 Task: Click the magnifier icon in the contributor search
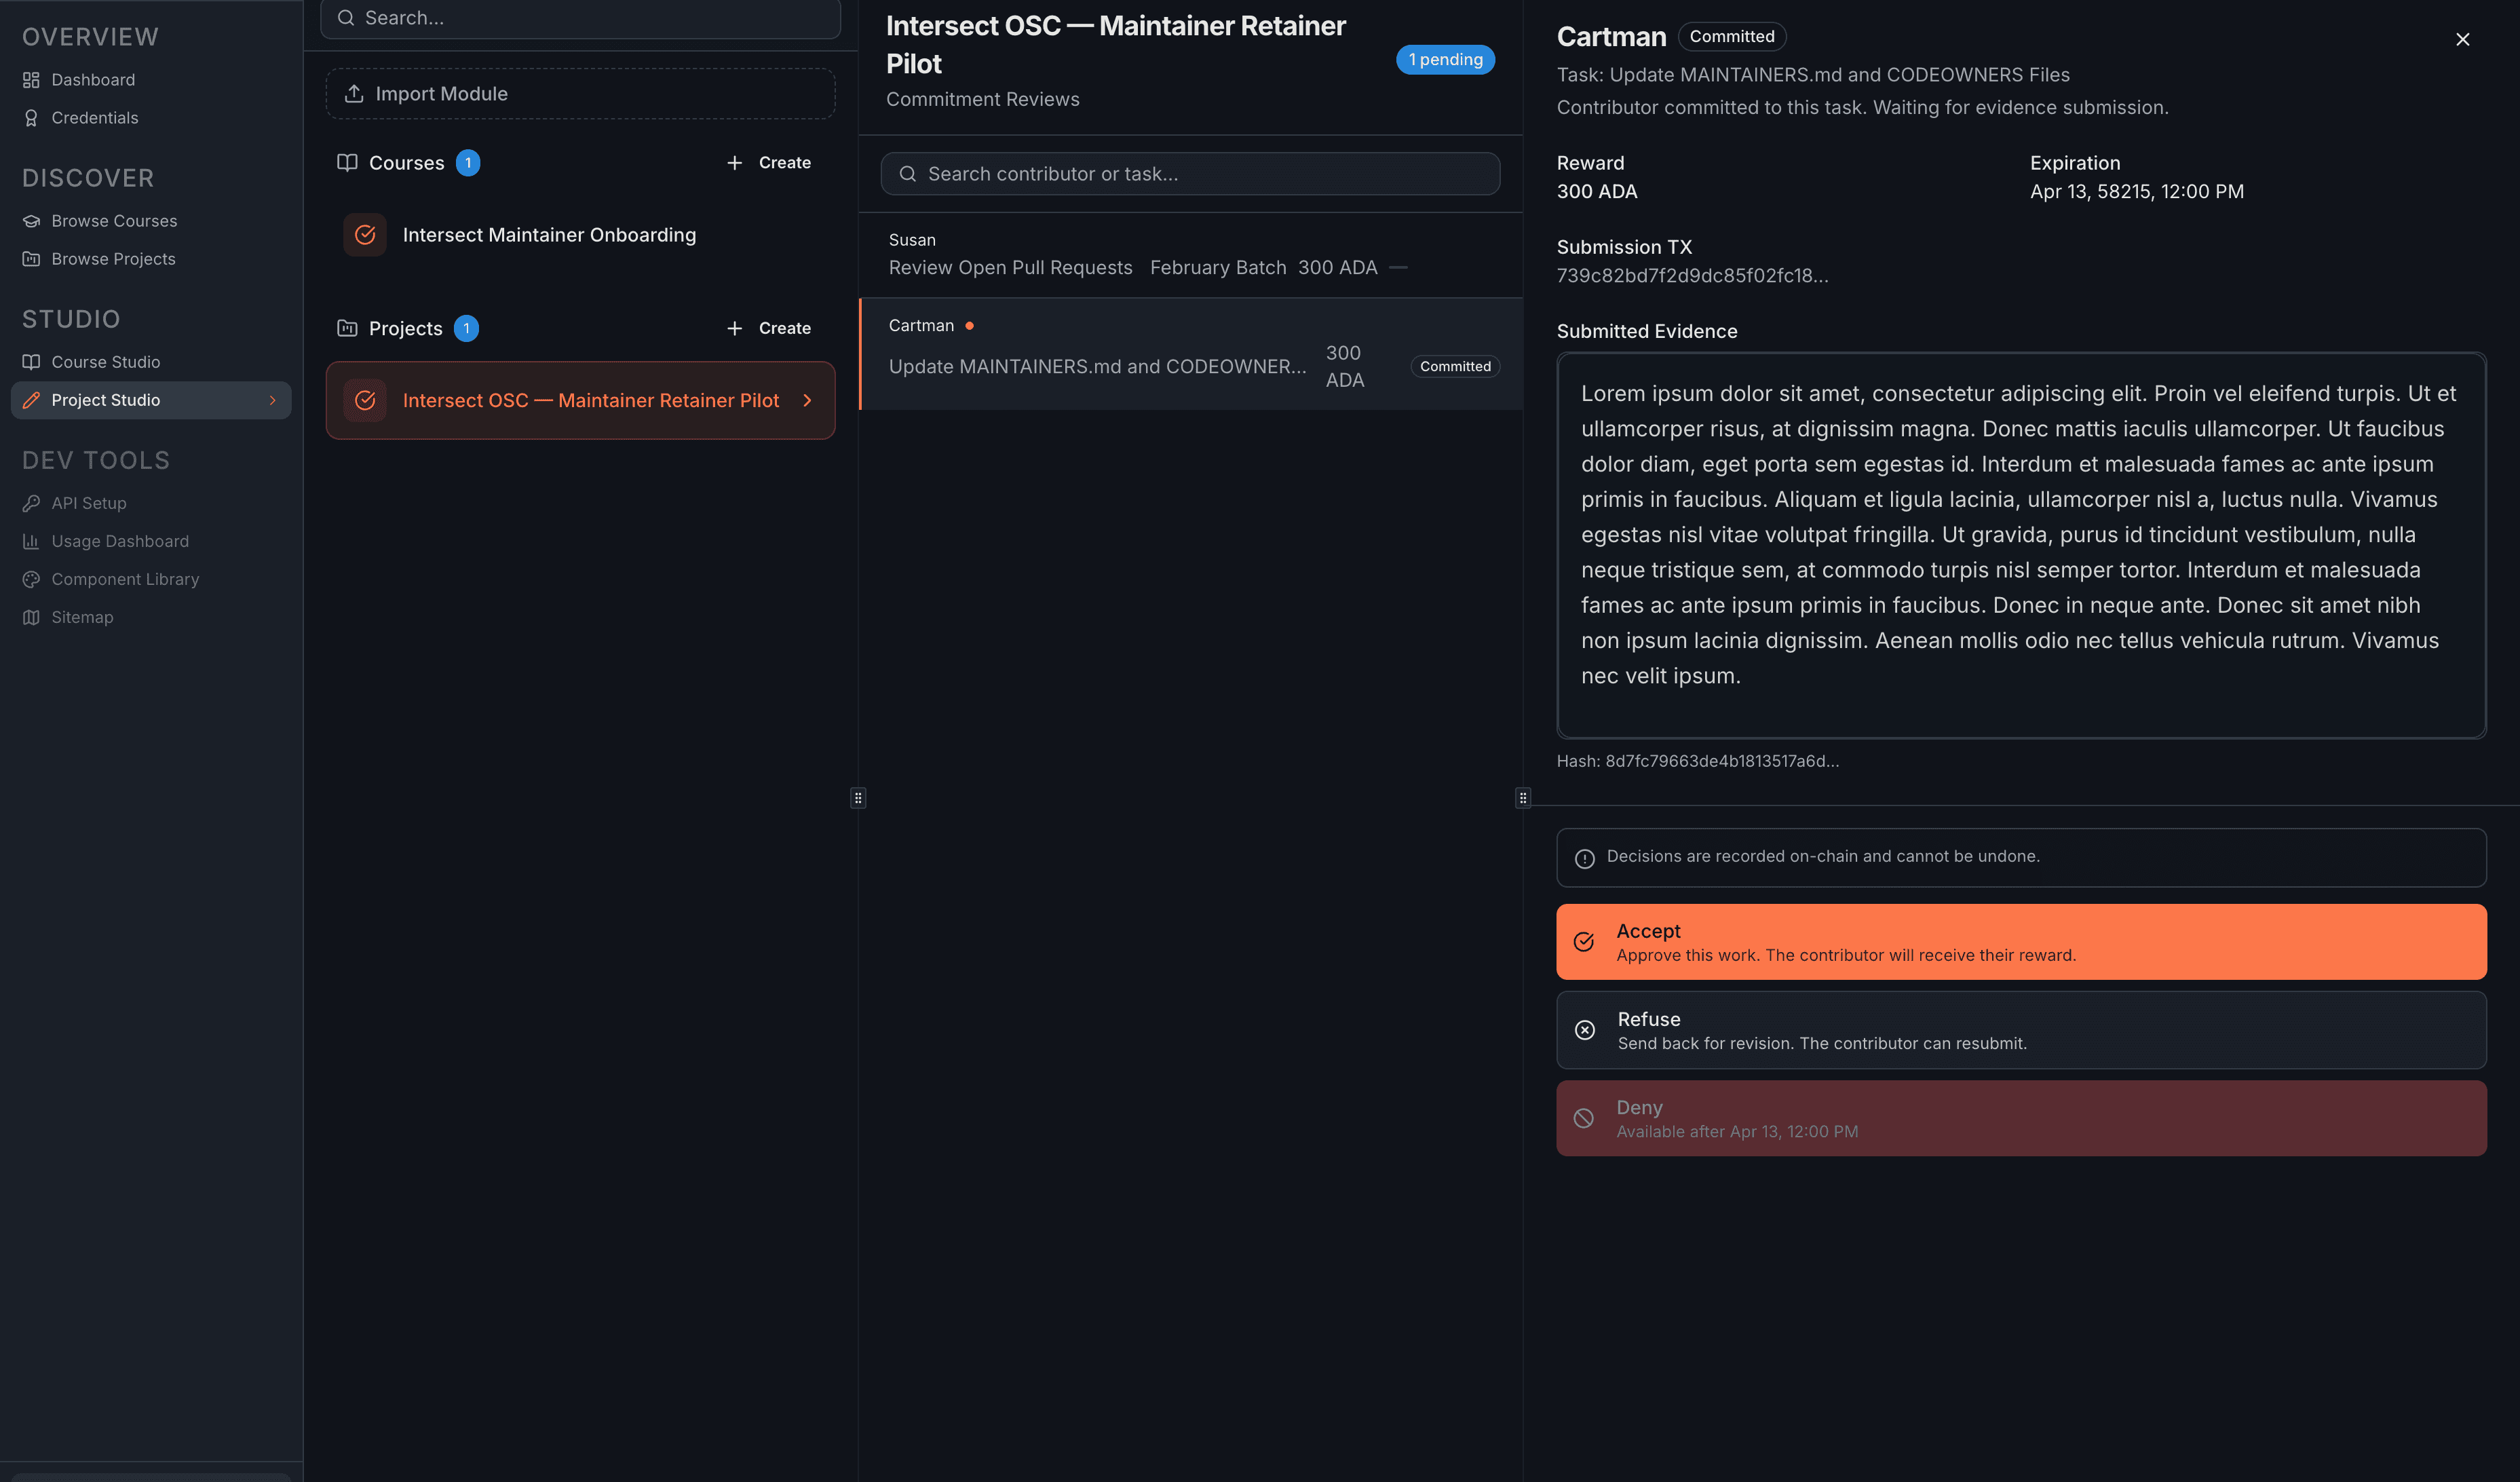(908, 173)
